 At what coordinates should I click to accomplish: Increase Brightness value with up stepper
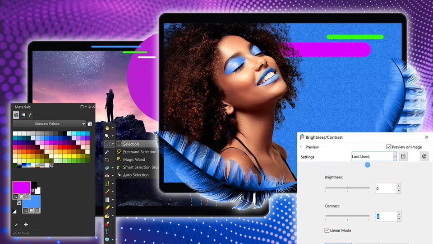(398, 186)
